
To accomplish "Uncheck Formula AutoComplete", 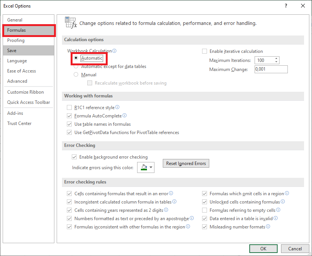I will click(x=69, y=116).
